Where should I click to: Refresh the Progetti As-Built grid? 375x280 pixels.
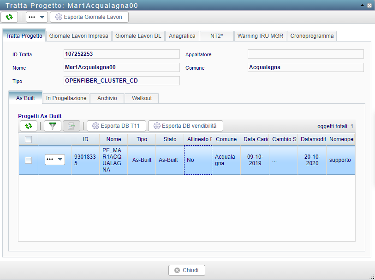pos(29,125)
